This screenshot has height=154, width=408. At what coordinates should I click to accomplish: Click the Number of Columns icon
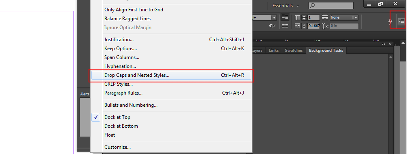(298, 18)
